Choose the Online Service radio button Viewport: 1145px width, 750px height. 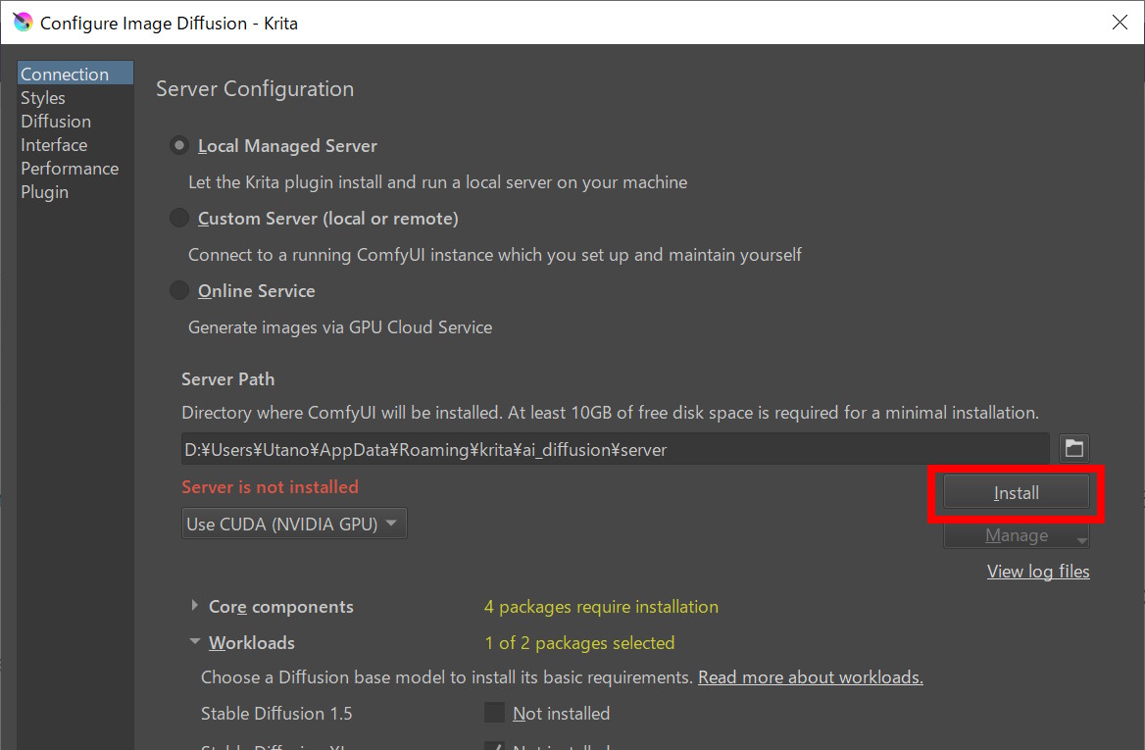[178, 290]
